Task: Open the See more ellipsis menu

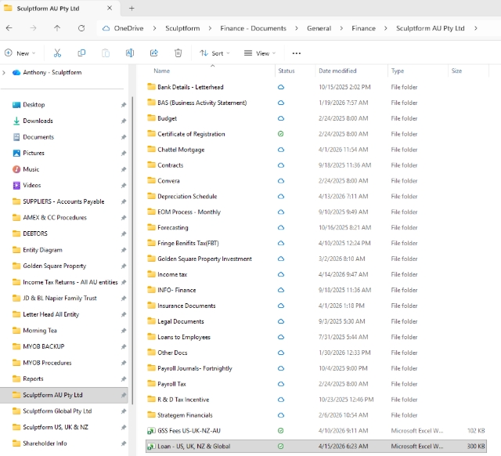Action: [297, 53]
